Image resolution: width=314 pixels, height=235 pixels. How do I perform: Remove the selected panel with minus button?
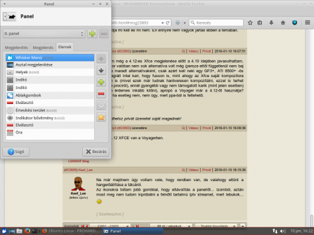coord(104,34)
